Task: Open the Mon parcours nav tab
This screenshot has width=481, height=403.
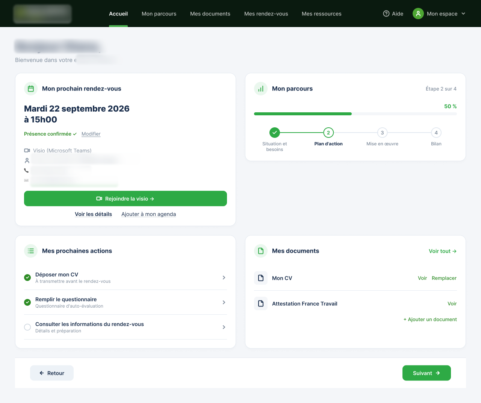Action: point(159,14)
